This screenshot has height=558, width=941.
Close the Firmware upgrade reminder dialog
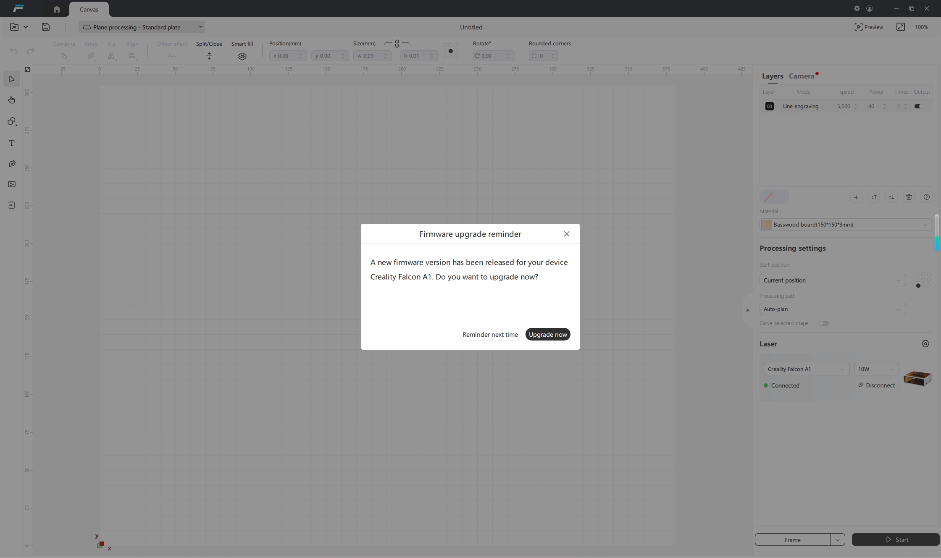click(566, 234)
